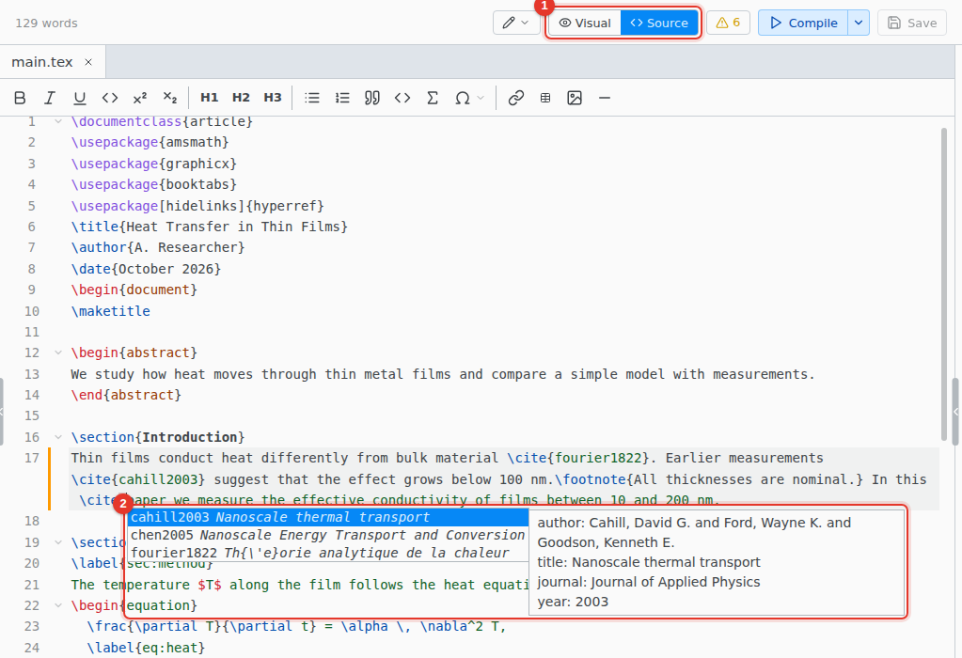Click the 129 words counter

coord(47,23)
